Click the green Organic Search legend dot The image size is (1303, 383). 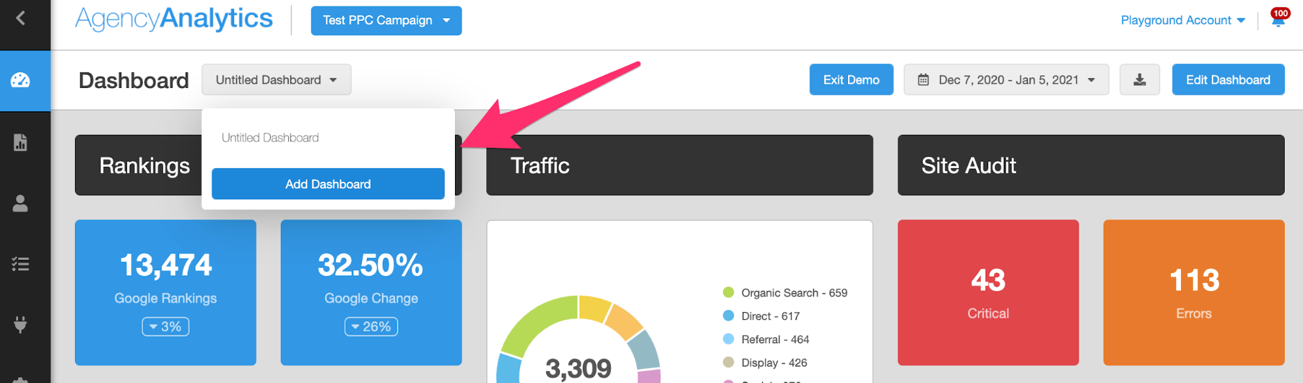(729, 292)
